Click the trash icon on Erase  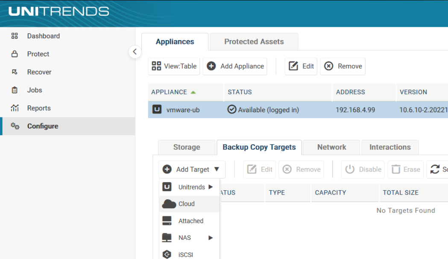coord(396,169)
